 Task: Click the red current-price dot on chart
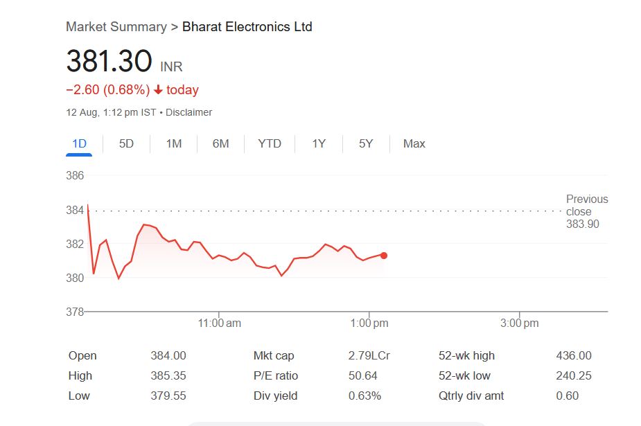pyautogui.click(x=384, y=256)
